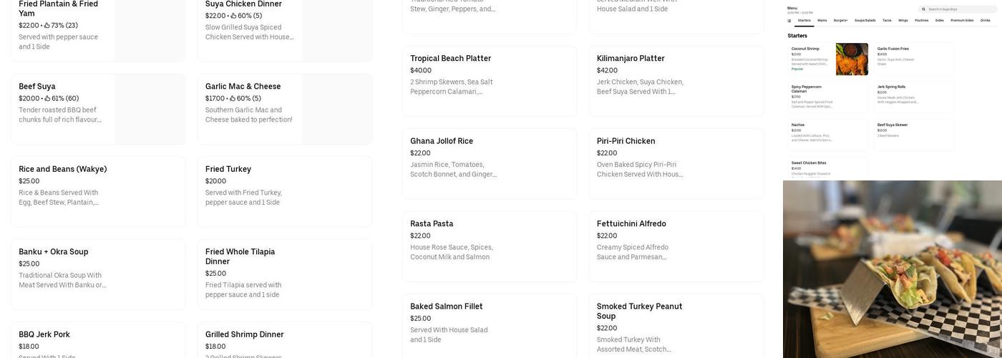Open the Garlic Fusion Fries card

tap(913, 59)
